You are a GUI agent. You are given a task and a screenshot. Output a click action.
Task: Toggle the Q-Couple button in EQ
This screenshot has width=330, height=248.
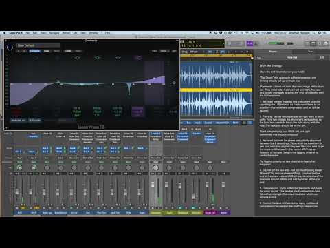click(x=35, y=120)
